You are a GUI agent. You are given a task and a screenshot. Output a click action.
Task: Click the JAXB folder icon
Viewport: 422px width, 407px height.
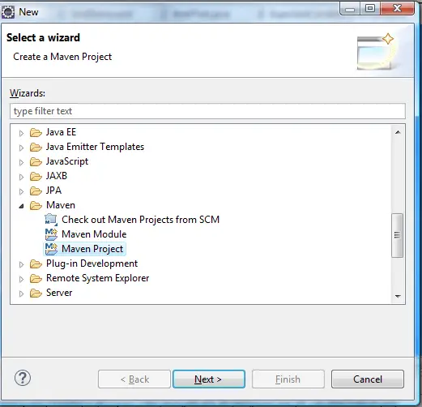(x=36, y=177)
